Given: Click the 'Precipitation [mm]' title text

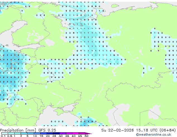Looking at the screenshot, I should click(x=18, y=130).
